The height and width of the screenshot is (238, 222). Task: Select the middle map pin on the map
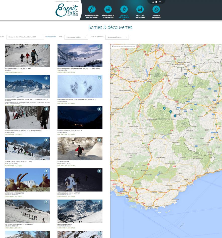(171, 112)
